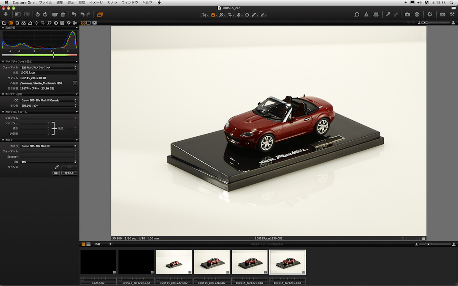This screenshot has height=286, width=458.
Task: Rotate image left with counterclockwise arrow
Action: pyautogui.click(x=37, y=14)
